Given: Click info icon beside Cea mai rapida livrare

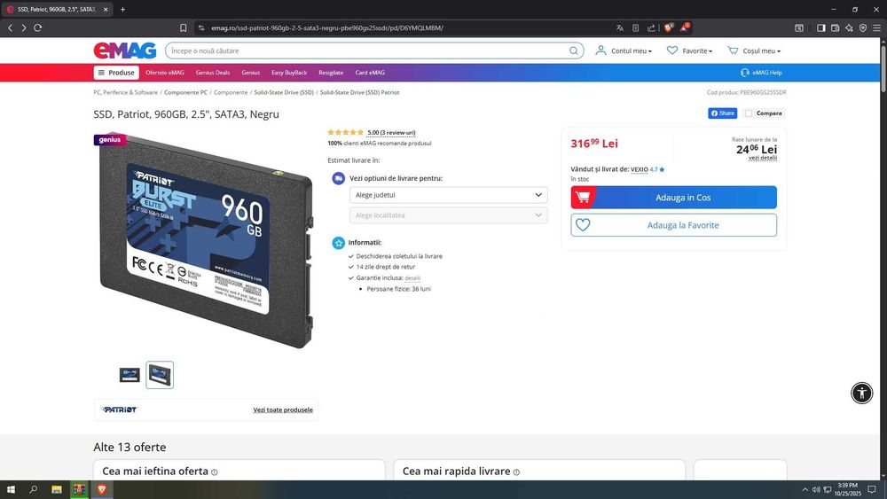Looking at the screenshot, I should pos(516,472).
